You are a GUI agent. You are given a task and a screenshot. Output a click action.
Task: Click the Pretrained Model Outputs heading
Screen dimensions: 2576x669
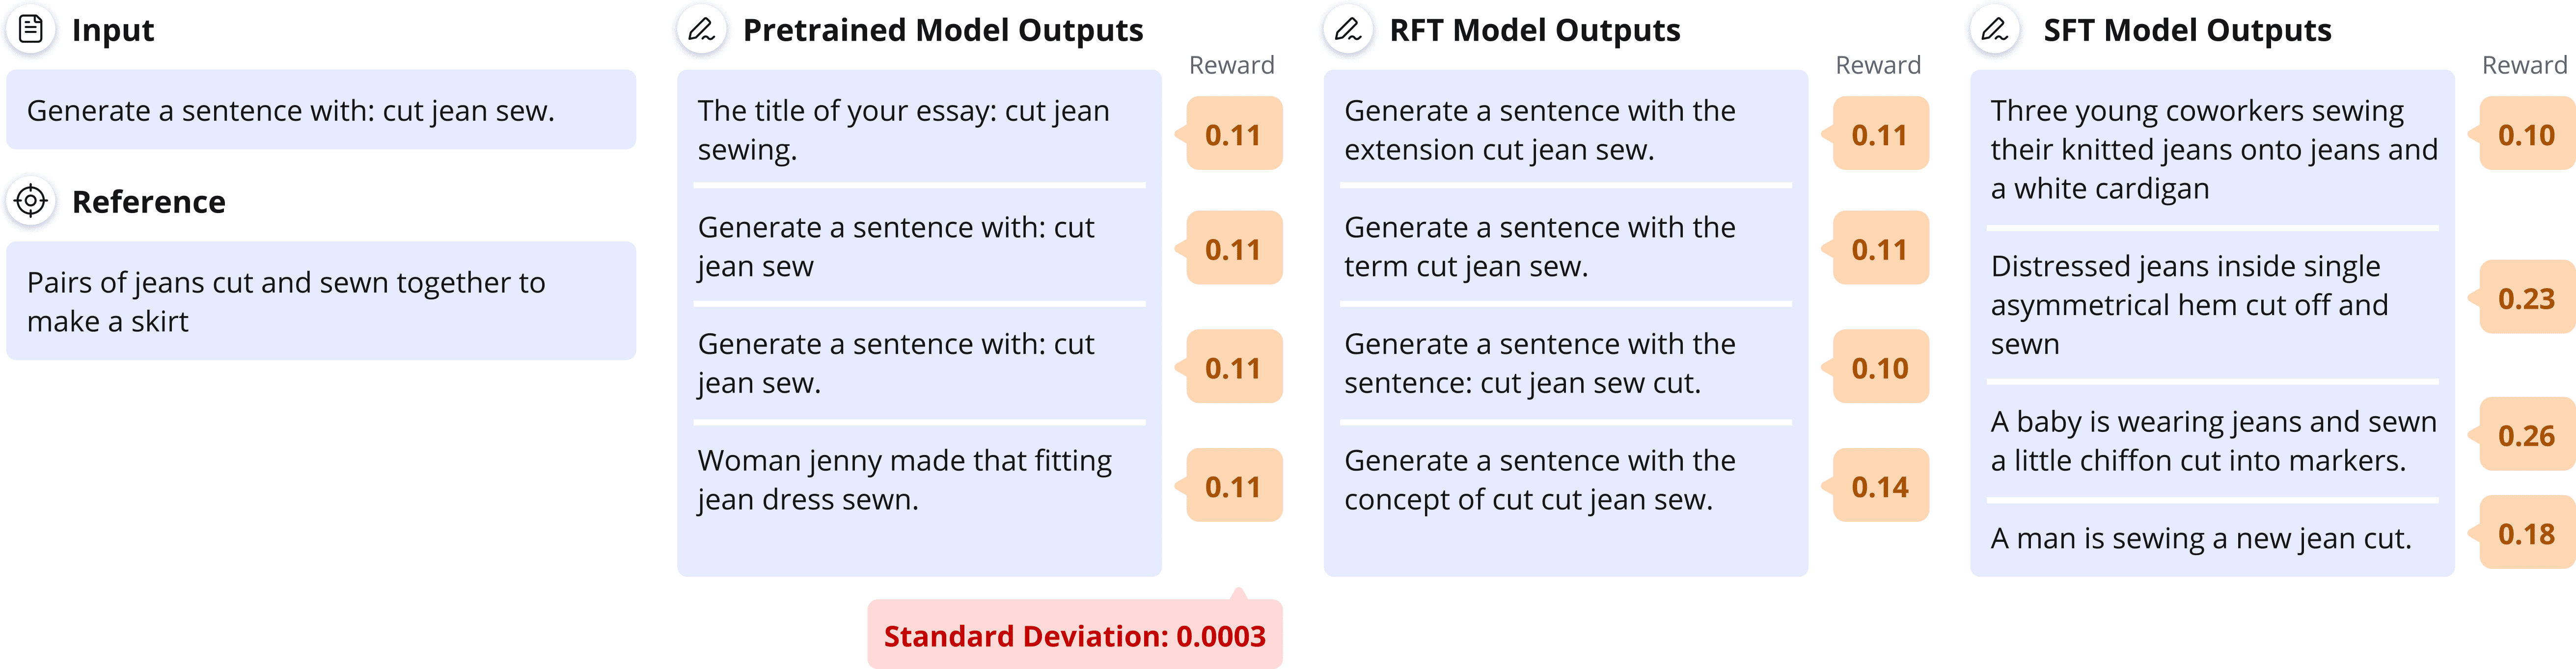tap(942, 30)
